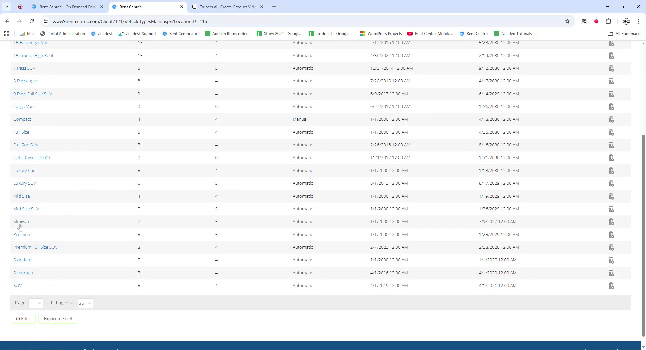Delete the Minivan vehicle type entry
This screenshot has height=350, width=646.
coord(611,221)
